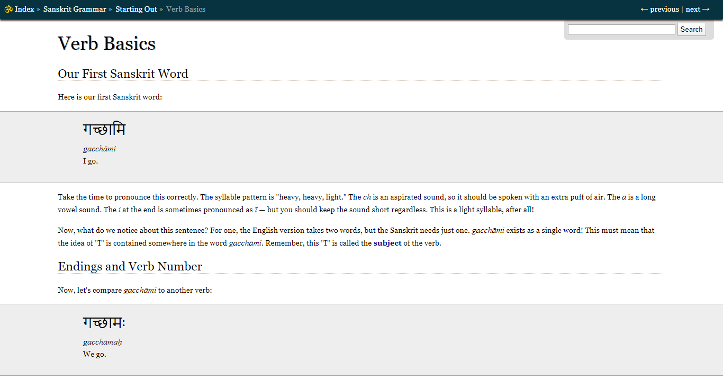Click the Devanagari word गच्छामि
This screenshot has width=723, height=380.
104,130
